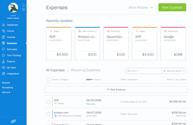Open settings gear icon in sidebar
This screenshot has width=193, height=125.
click(23, 10)
